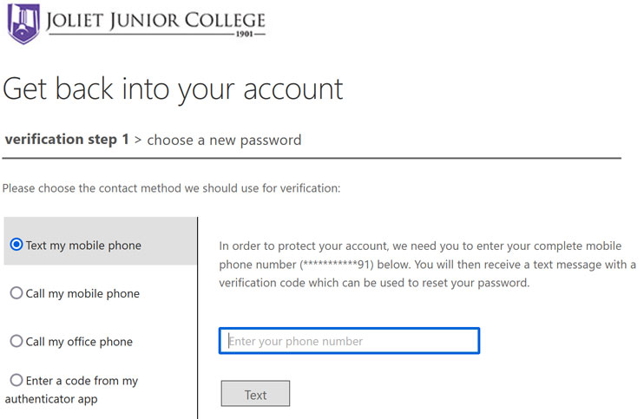Click the 1901 founding year in logo
Screen dimensions: 644x419
(x=246, y=36)
